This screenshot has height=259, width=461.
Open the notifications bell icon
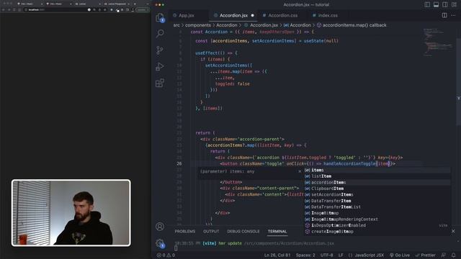tap(453, 255)
